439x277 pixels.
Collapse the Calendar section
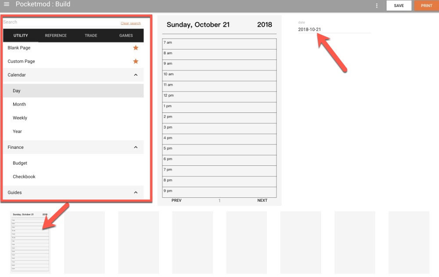pyautogui.click(x=136, y=75)
